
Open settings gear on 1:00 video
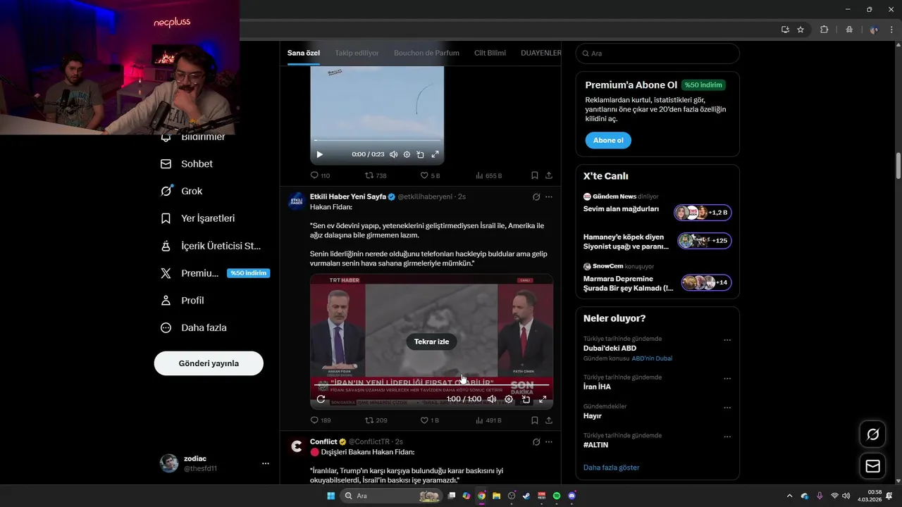click(509, 399)
